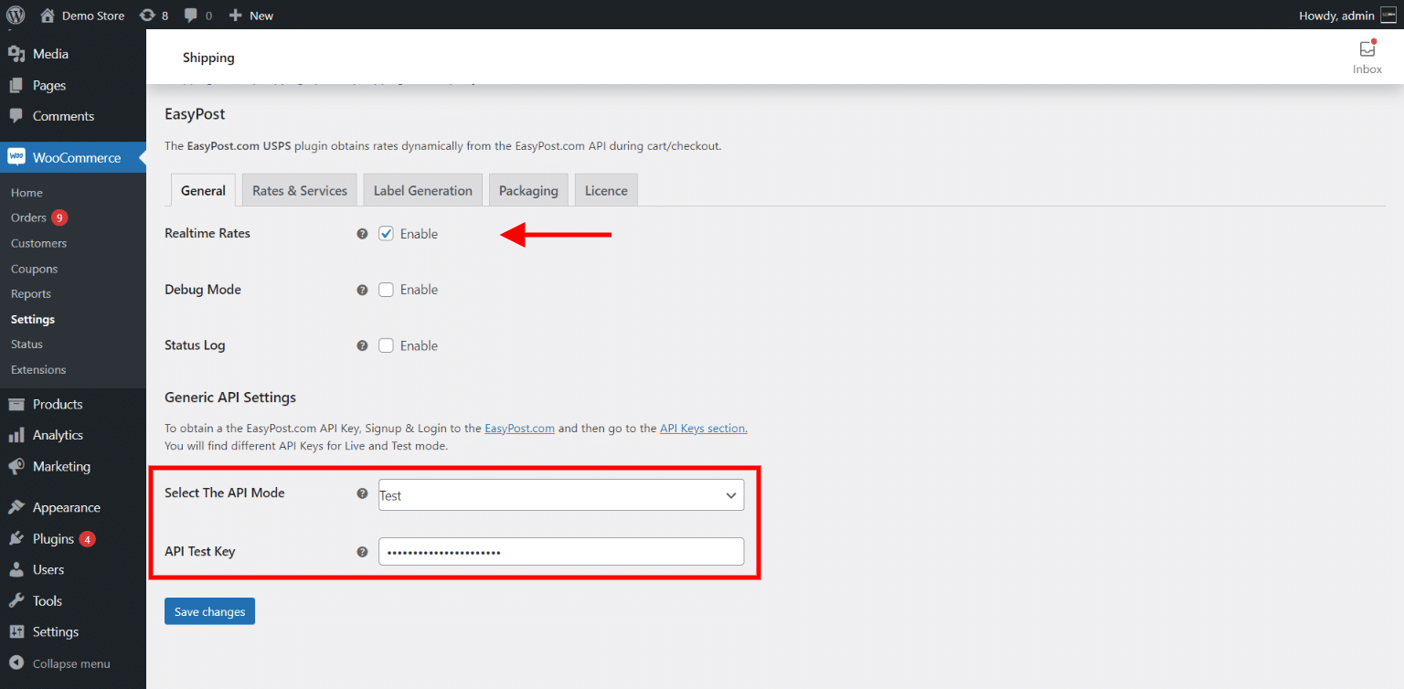The image size is (1404, 689).
Task: Click help icon beside API Test Key
Action: (x=362, y=552)
